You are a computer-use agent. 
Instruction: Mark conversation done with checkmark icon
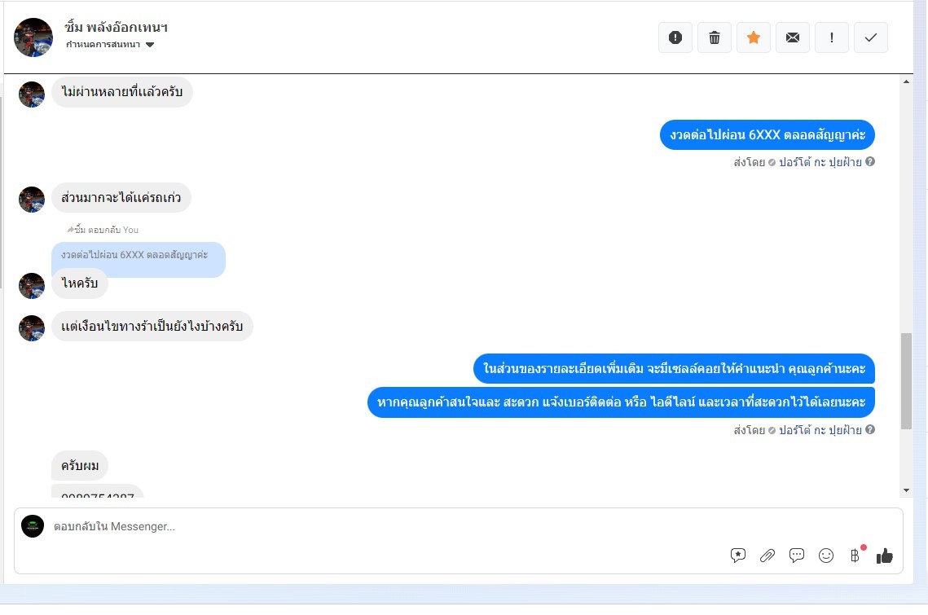(871, 37)
